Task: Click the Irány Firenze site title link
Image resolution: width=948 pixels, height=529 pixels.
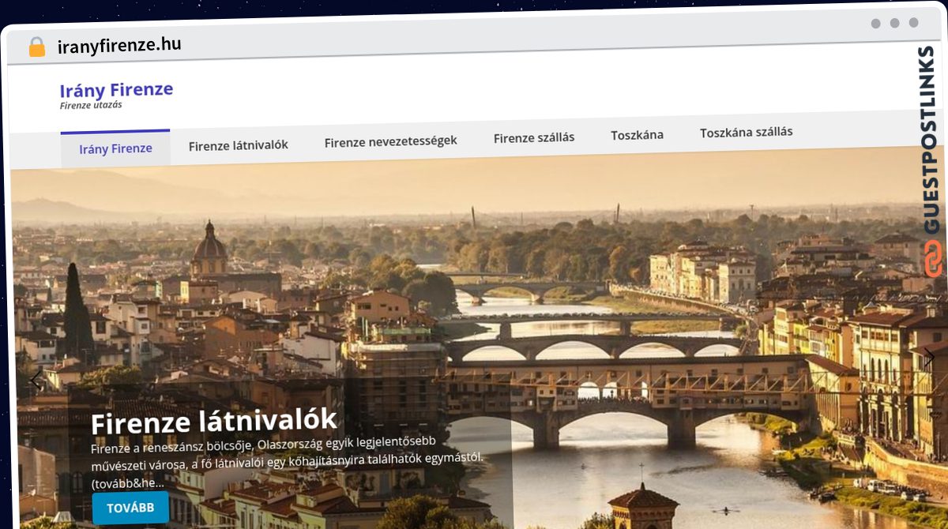Action: pyautogui.click(x=116, y=90)
